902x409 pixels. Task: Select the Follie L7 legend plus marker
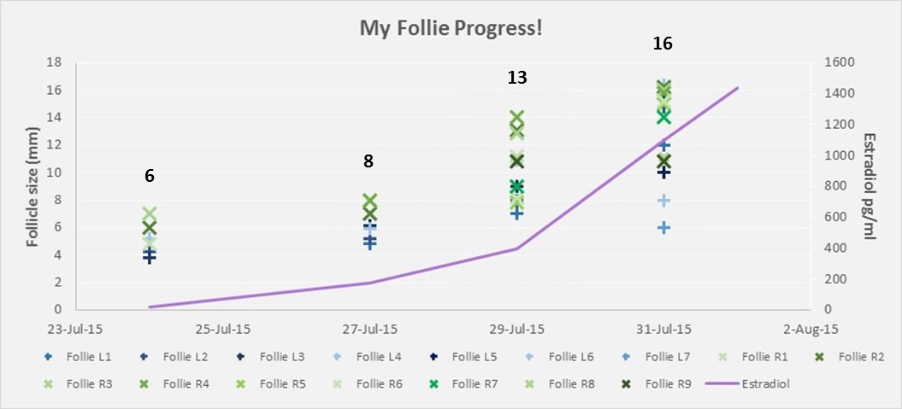(x=628, y=357)
